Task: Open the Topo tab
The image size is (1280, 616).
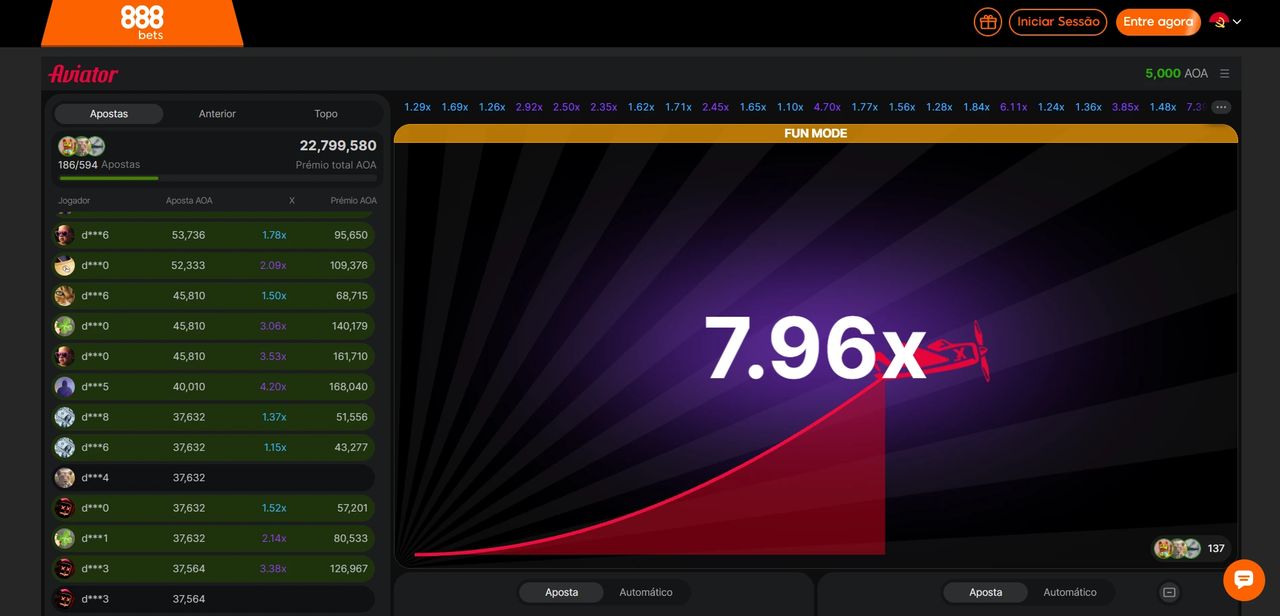Action: click(x=326, y=114)
